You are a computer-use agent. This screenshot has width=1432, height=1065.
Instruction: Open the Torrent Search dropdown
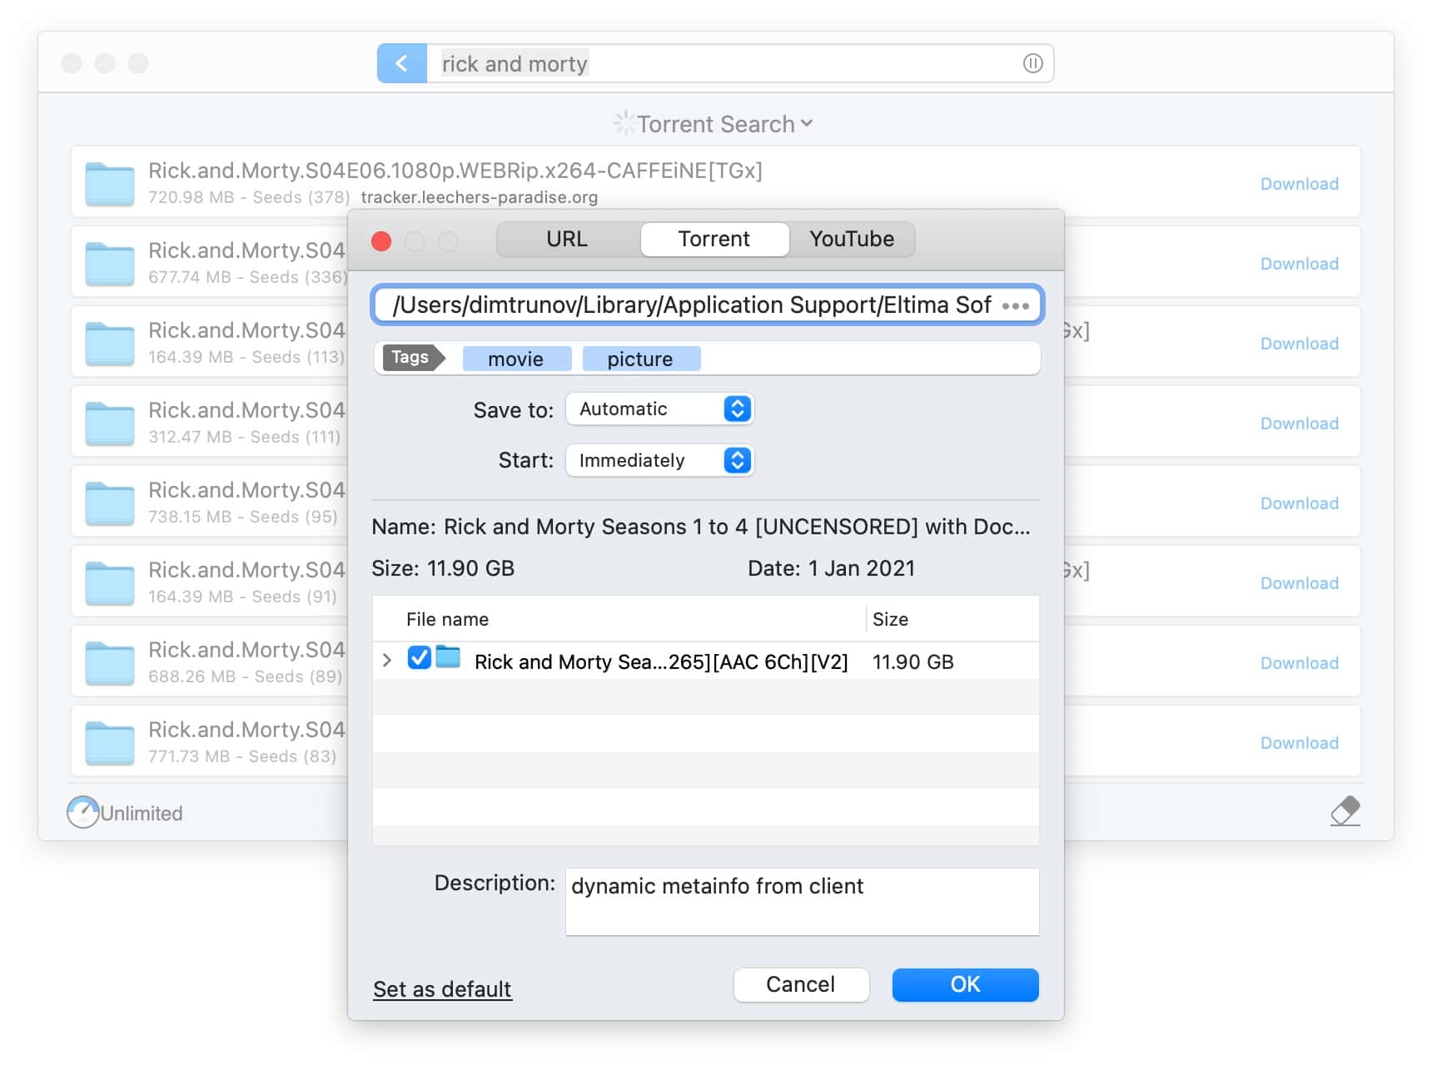[x=724, y=124]
